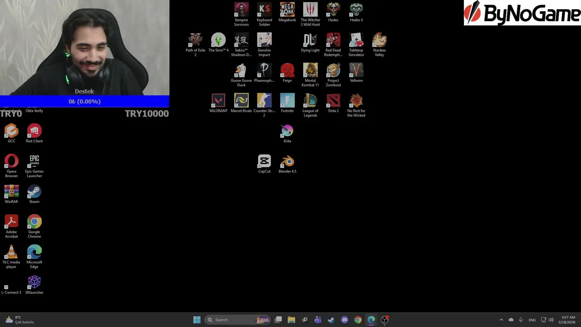Select the Red Dead Redemption icon

[333, 45]
